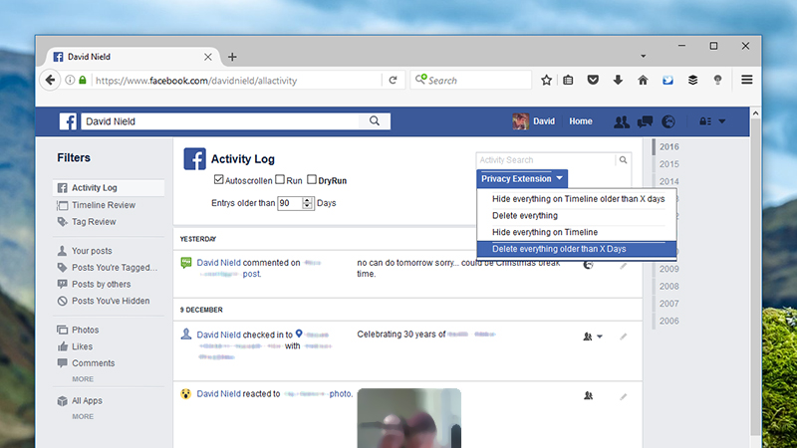
Task: Click the green padlock security icon
Action: click(x=83, y=80)
